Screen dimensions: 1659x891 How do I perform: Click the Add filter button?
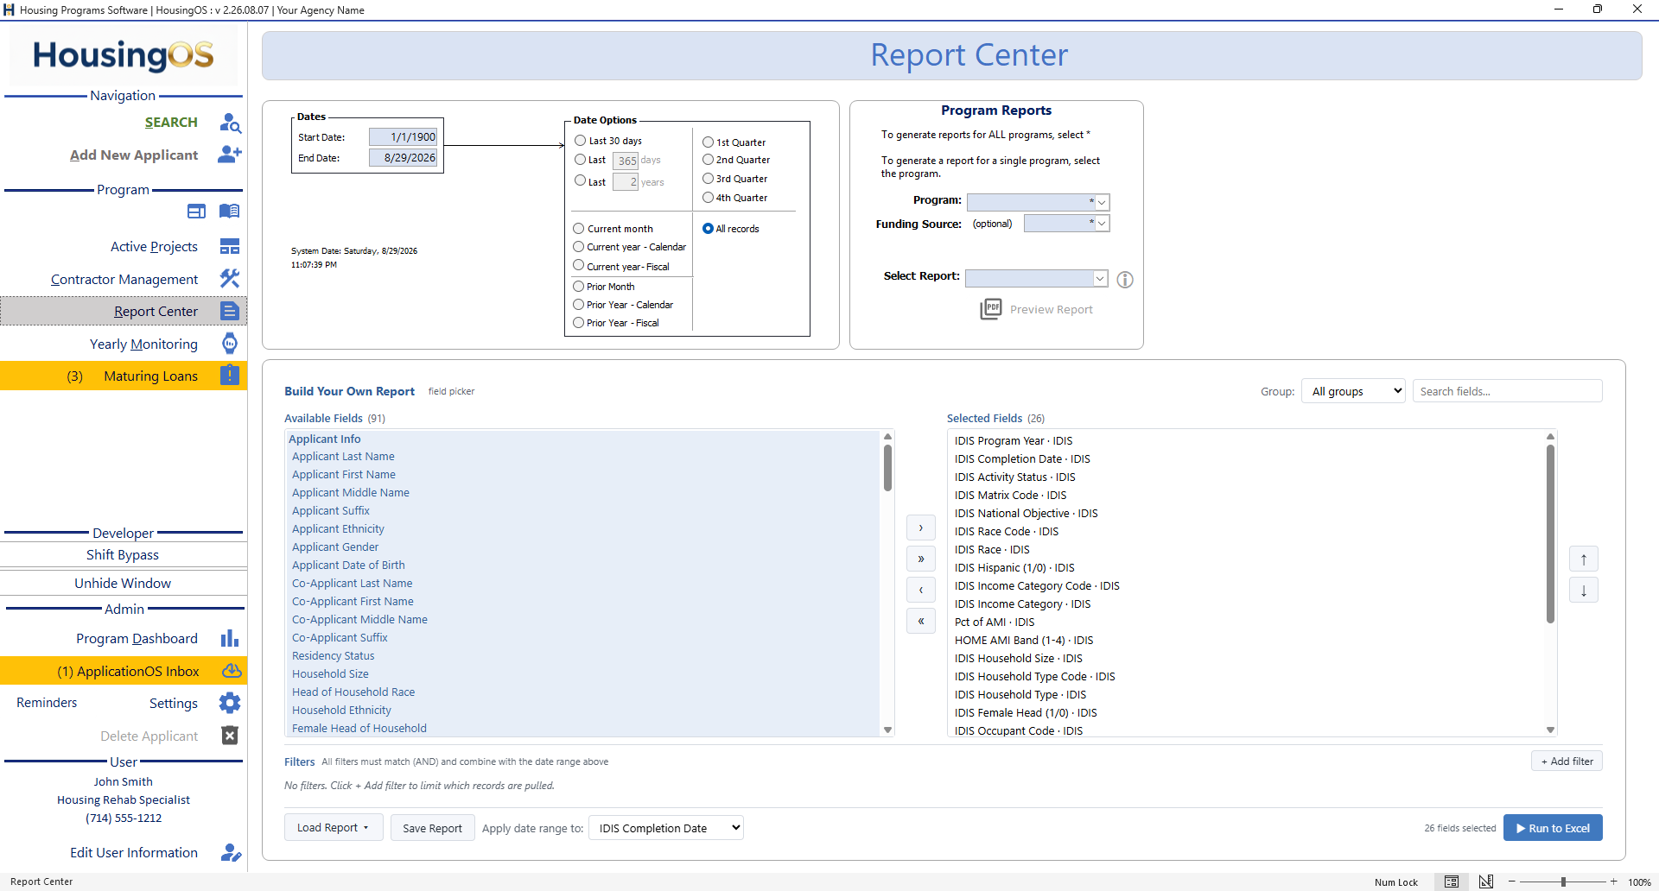point(1567,761)
